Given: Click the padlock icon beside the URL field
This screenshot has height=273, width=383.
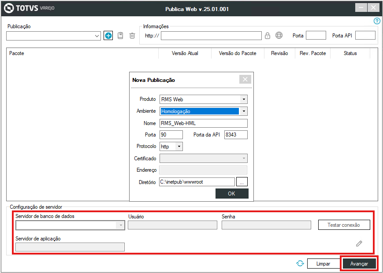Looking at the screenshot, I should tap(268, 36).
